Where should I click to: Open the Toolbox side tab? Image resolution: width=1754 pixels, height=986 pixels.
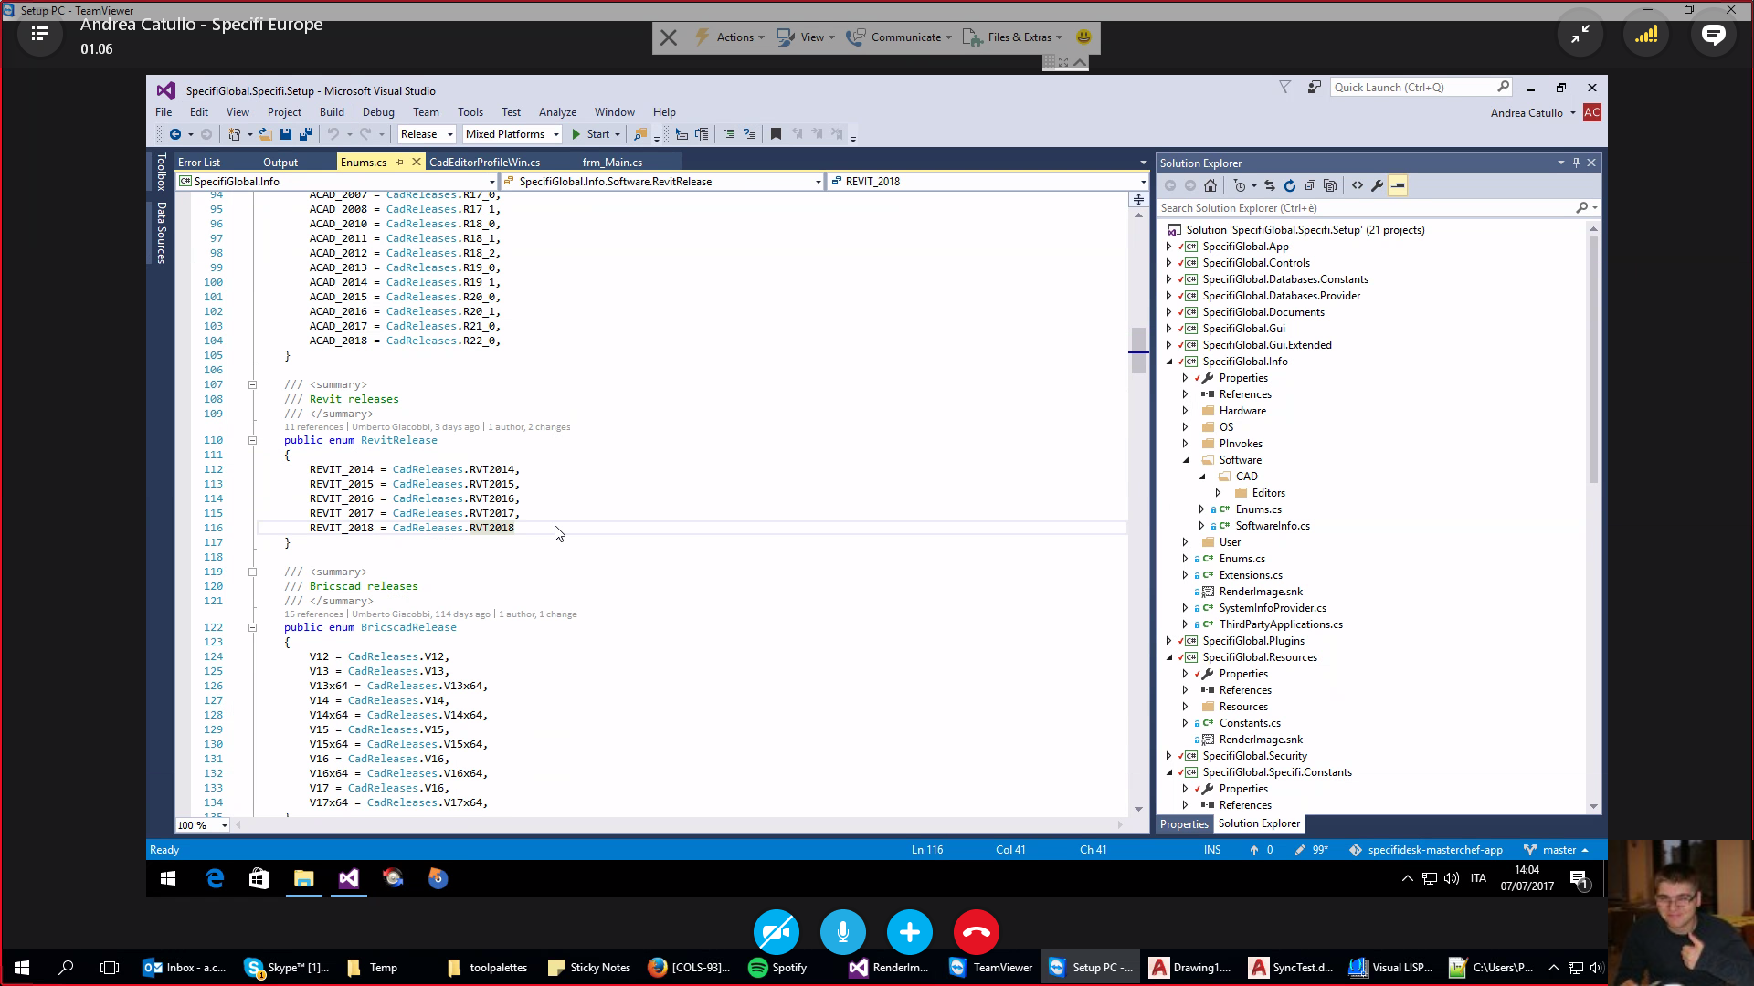[161, 172]
